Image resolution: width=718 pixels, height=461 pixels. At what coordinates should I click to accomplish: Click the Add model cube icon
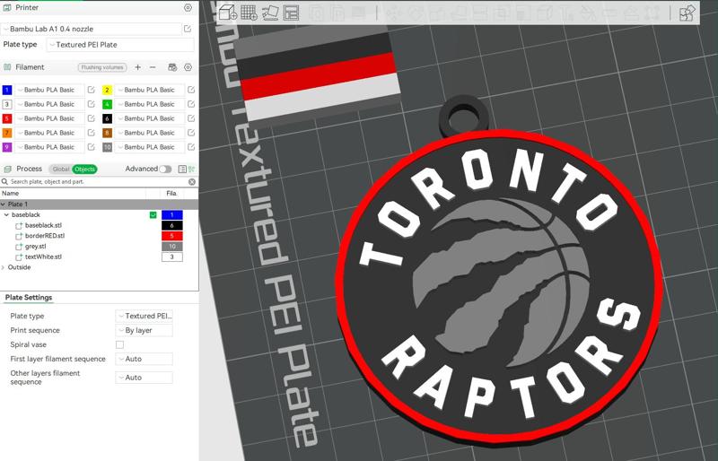coord(228,13)
